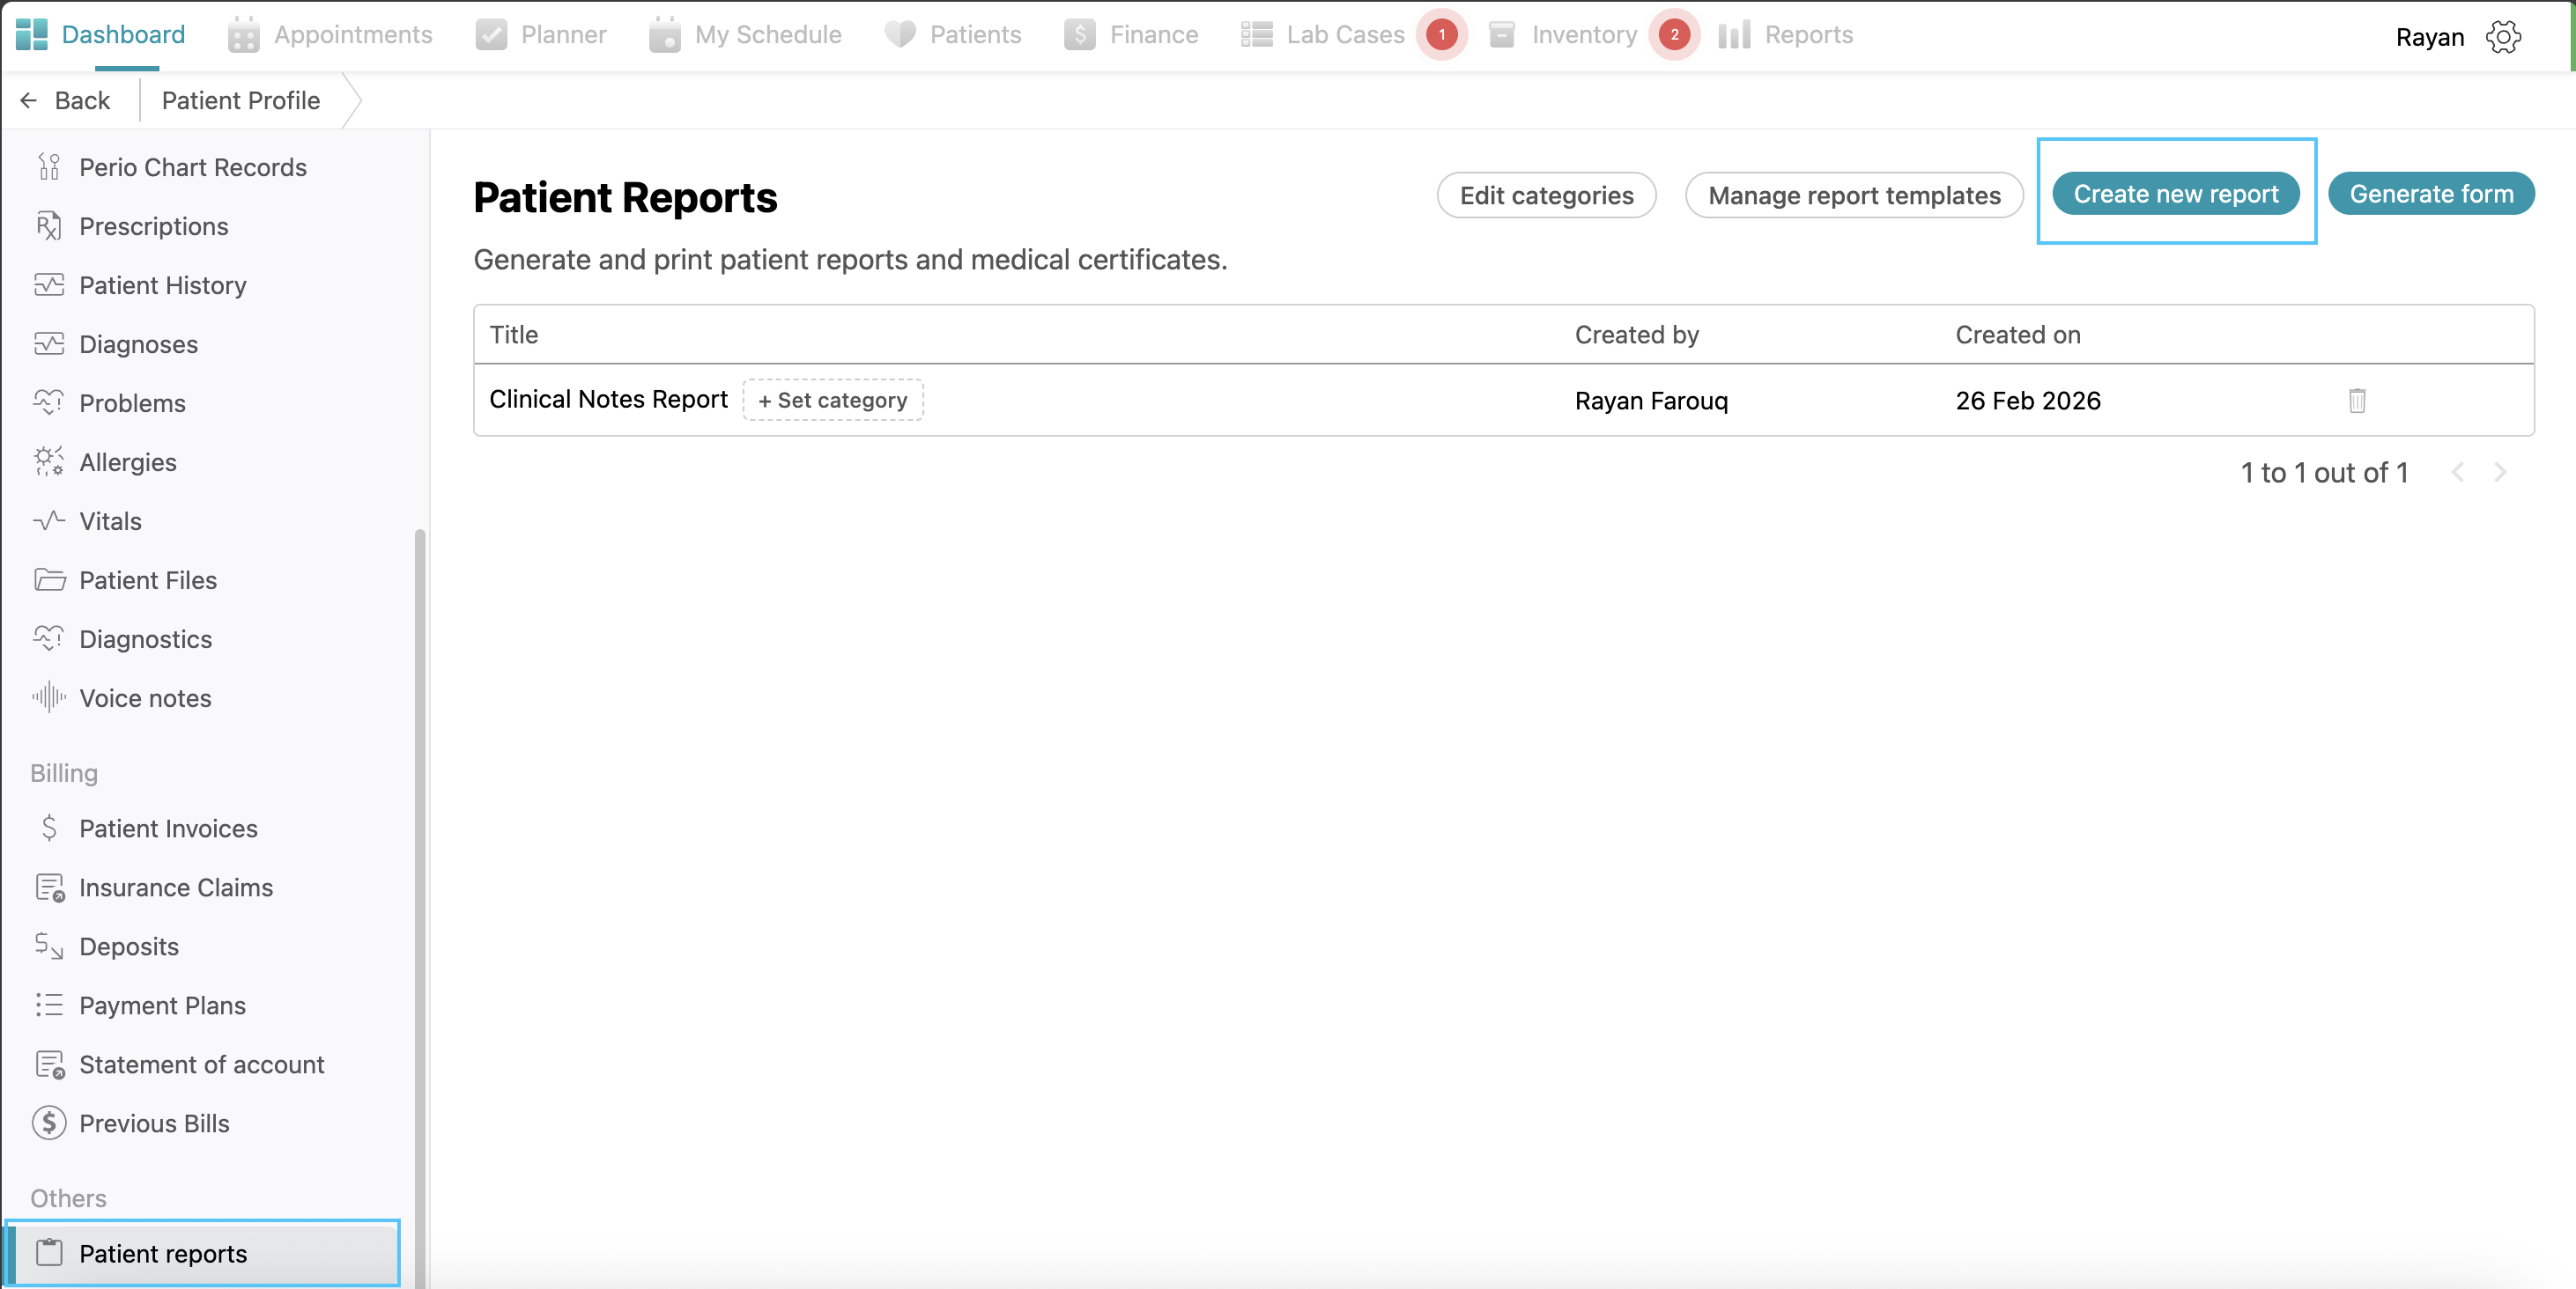Open settings via the gear icon
Screen dimensions: 2576x1289
pyautogui.click(x=2503, y=37)
